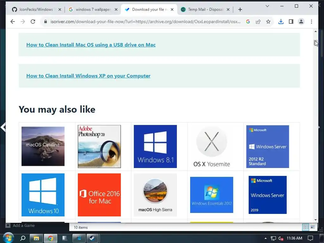Open the macOS Catalina thumbnail
The image size is (324, 243).
click(x=43, y=146)
